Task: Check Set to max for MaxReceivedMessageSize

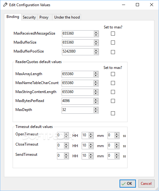Action: coord(113,33)
